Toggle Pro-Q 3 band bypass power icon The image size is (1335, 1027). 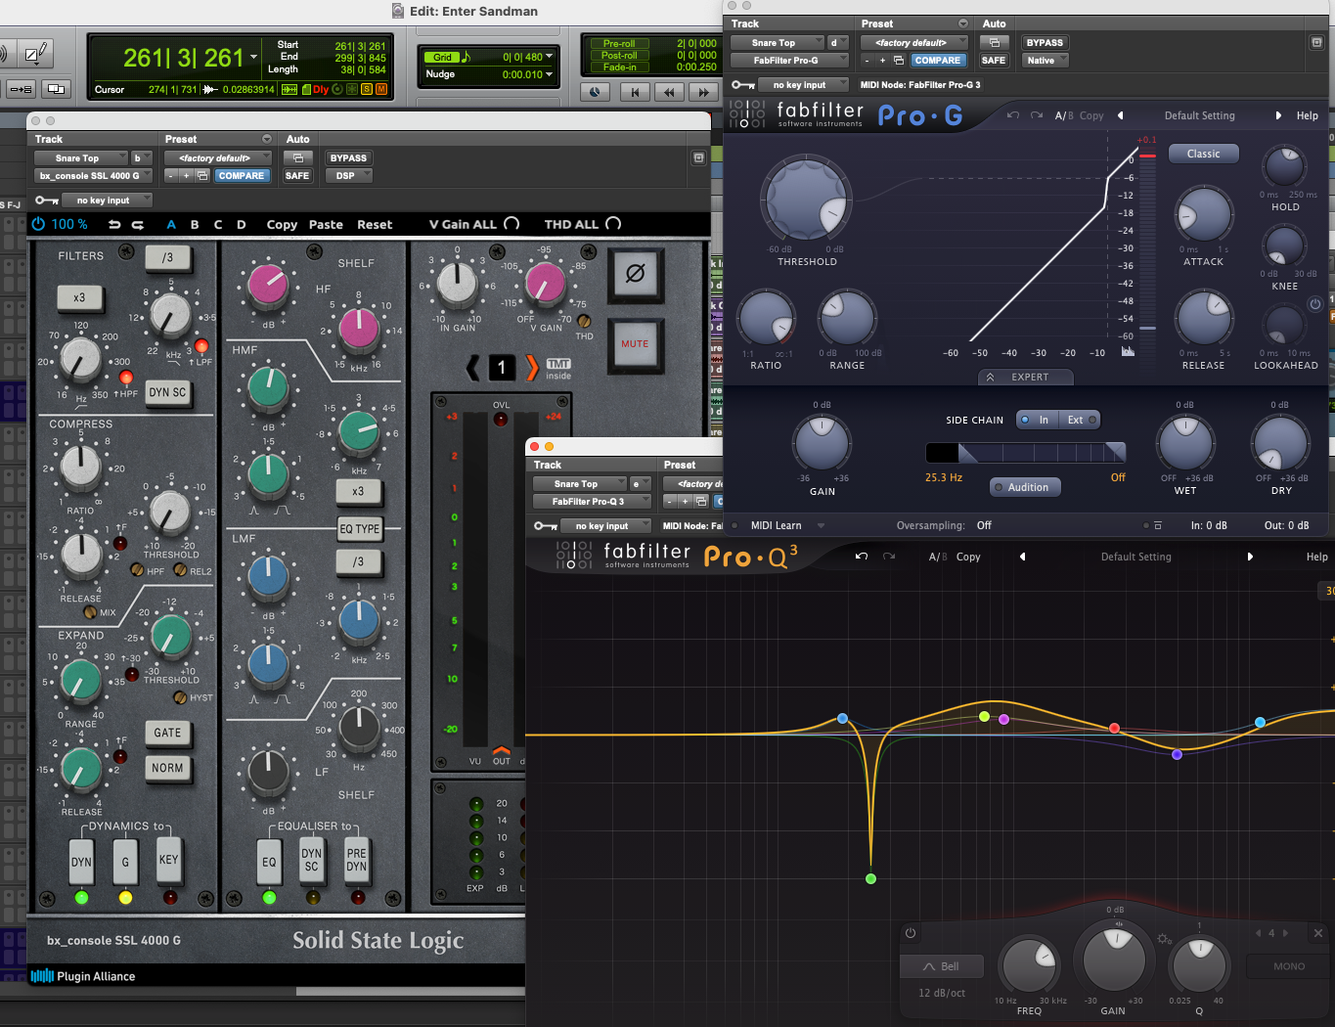tap(911, 933)
